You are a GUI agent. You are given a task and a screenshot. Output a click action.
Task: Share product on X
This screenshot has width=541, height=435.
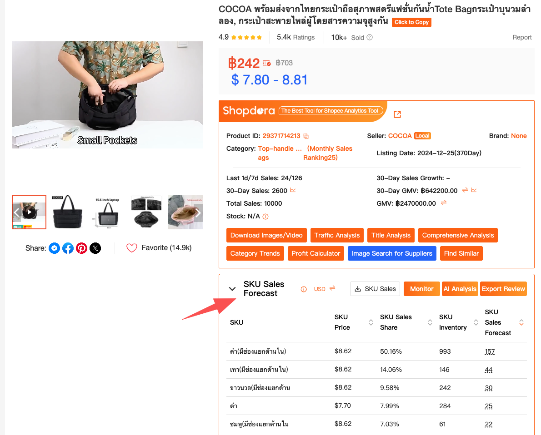click(x=95, y=248)
